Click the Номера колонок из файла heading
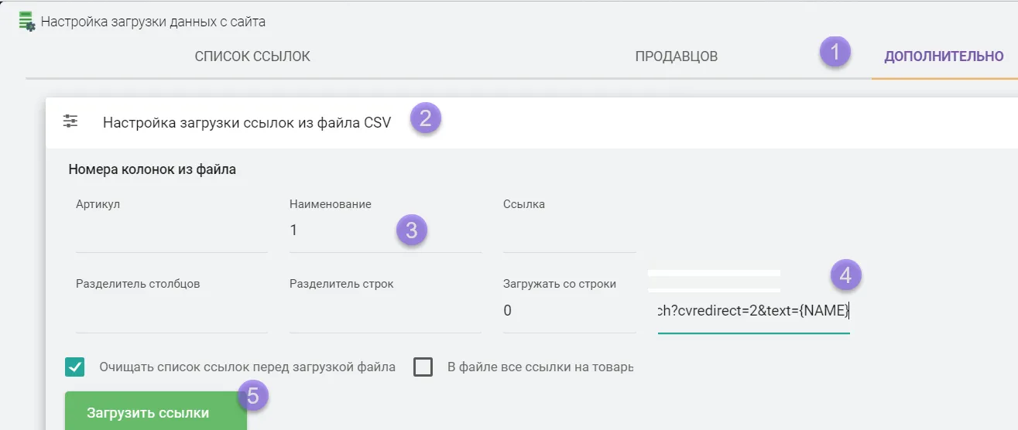Screen dimensions: 1018x430 click(153, 169)
